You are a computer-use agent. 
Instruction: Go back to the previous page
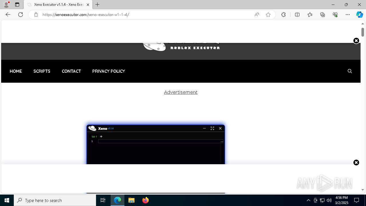(8, 15)
